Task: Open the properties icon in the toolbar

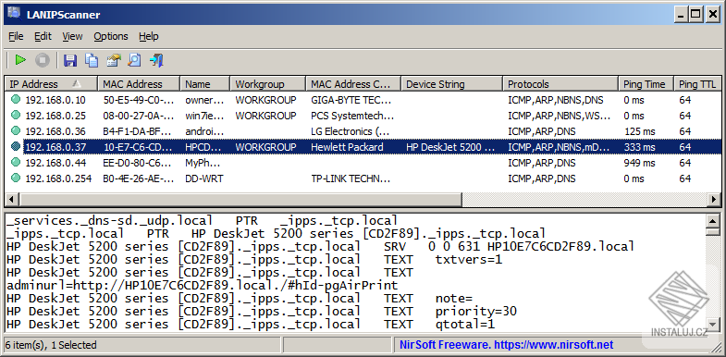Action: [113, 60]
